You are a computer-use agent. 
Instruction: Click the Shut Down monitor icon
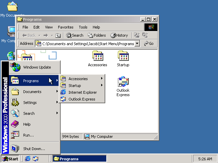tap(15, 148)
